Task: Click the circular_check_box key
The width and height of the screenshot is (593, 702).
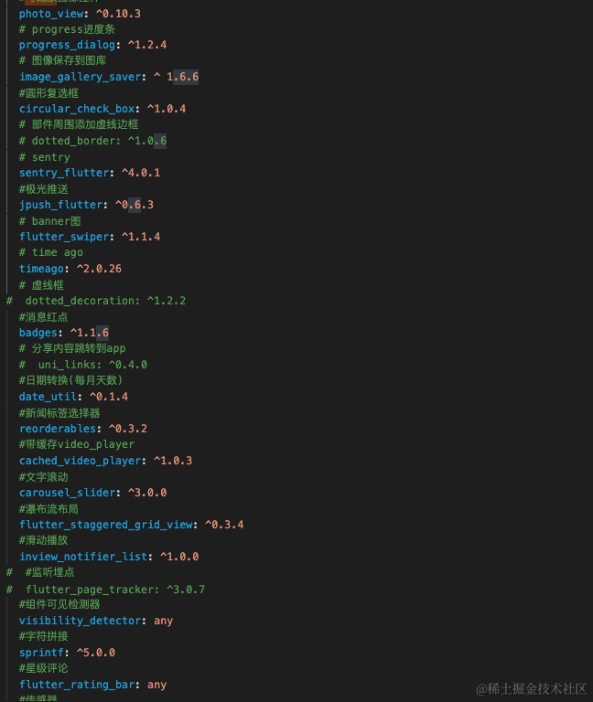Action: [x=77, y=109]
